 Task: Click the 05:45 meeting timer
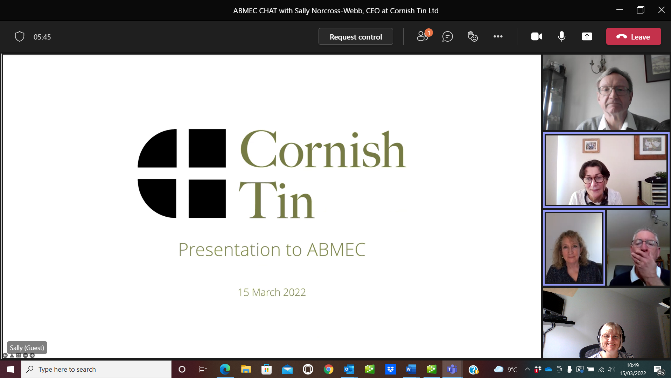[x=42, y=37]
